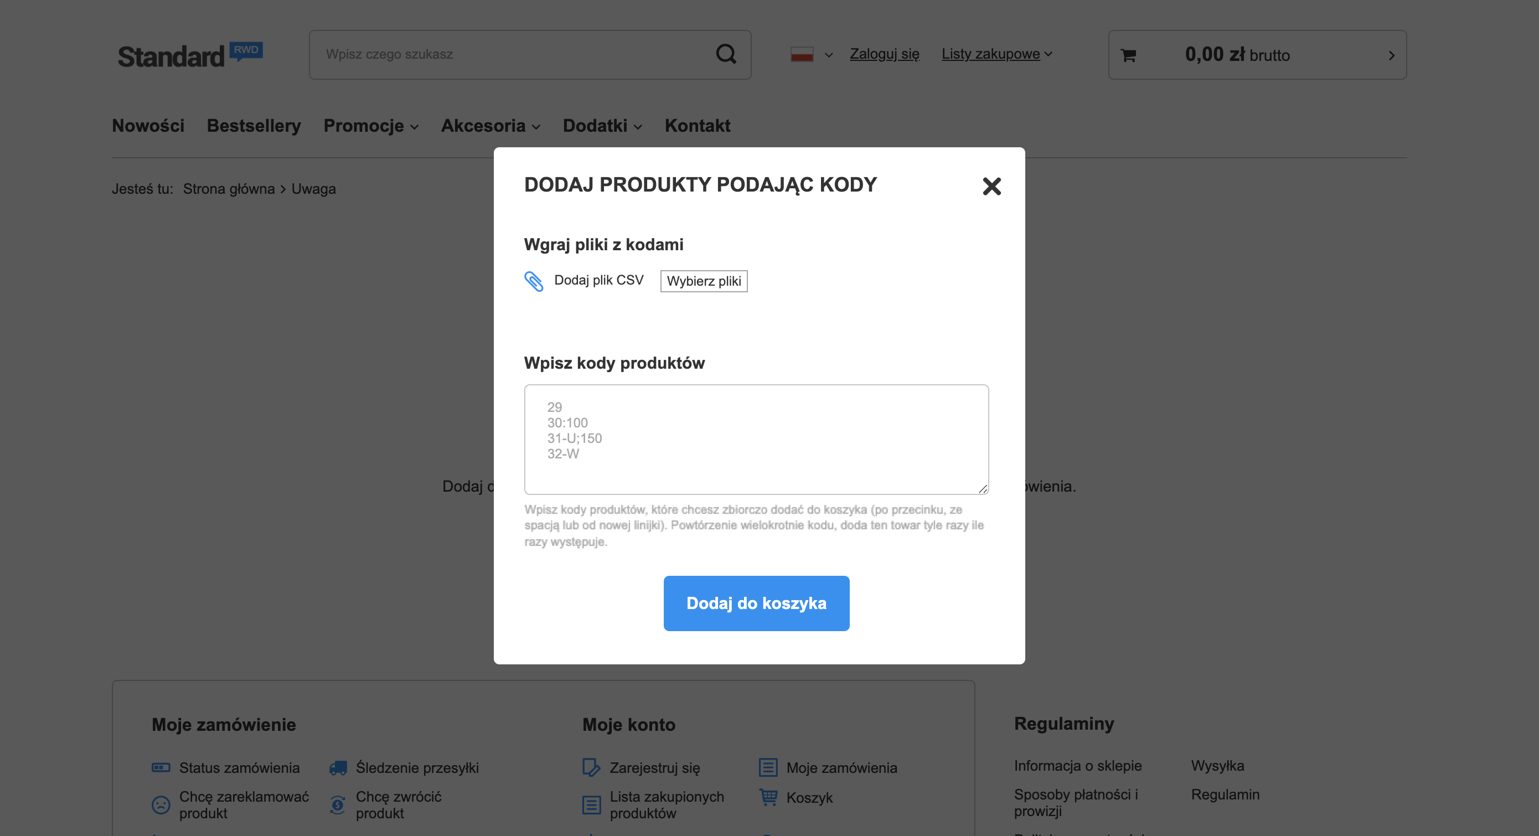Open the language flag dropdown

pos(810,54)
